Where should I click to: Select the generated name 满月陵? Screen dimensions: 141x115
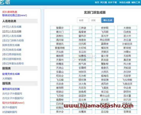click(x=60, y=40)
